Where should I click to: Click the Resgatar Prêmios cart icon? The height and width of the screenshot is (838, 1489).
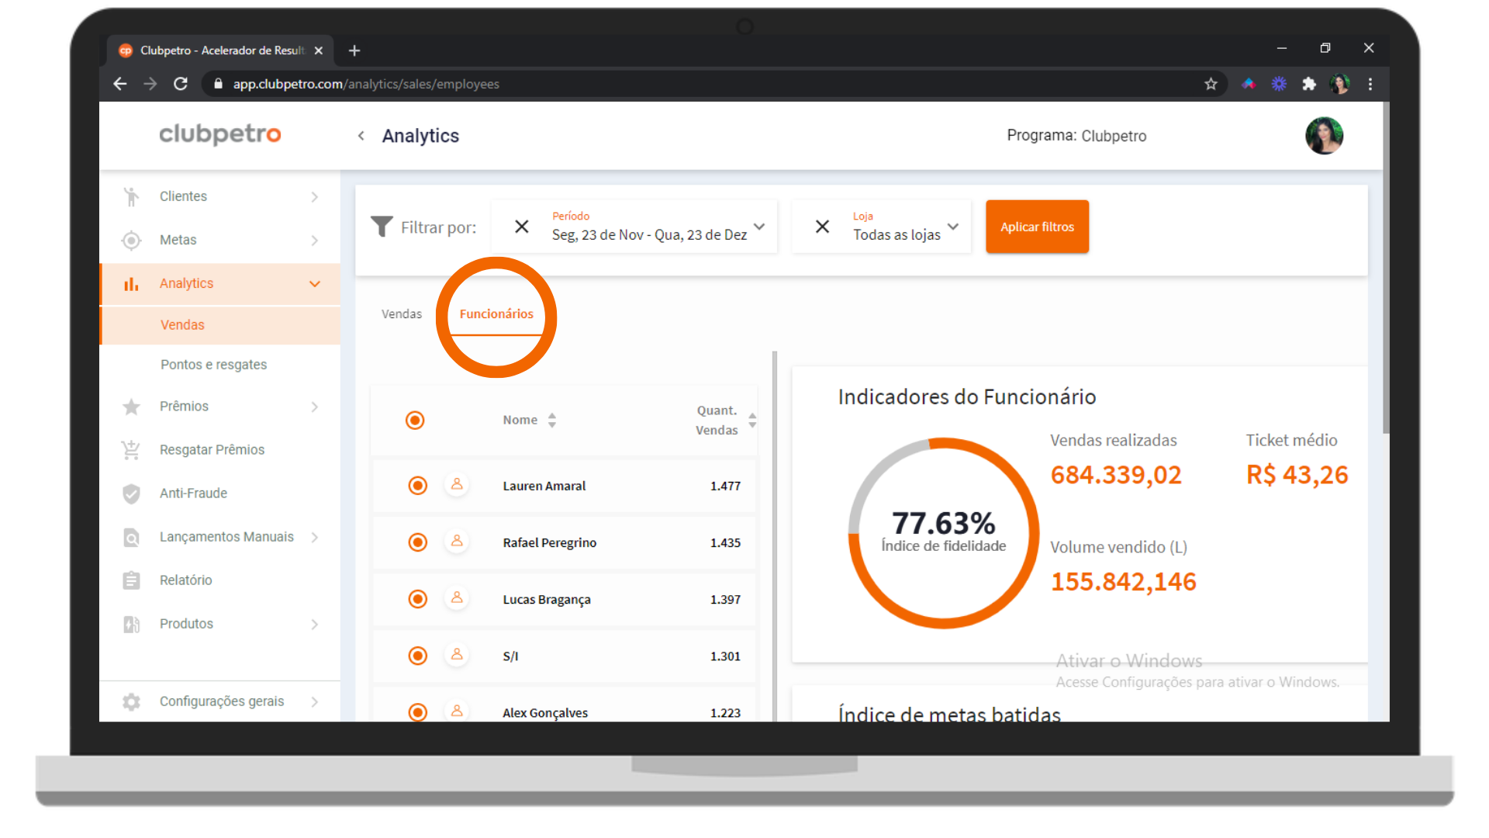click(x=131, y=450)
